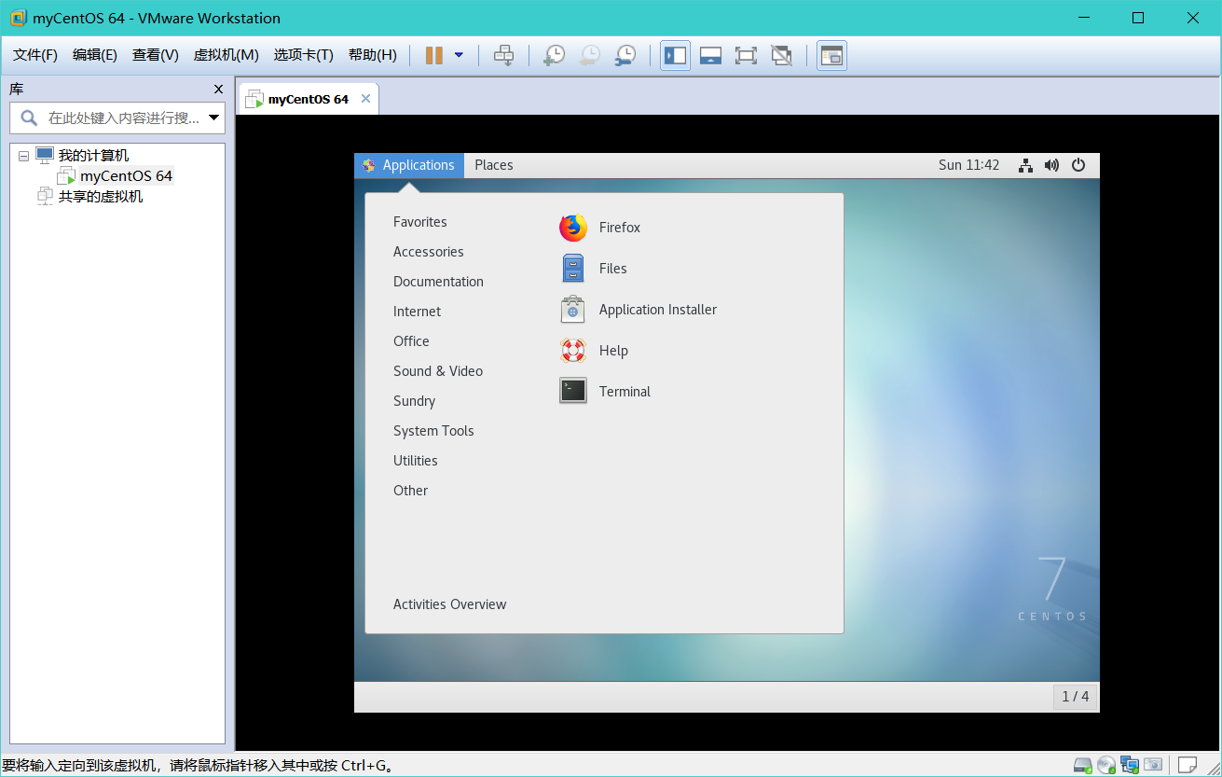Click the hard disk status icon

click(1083, 765)
